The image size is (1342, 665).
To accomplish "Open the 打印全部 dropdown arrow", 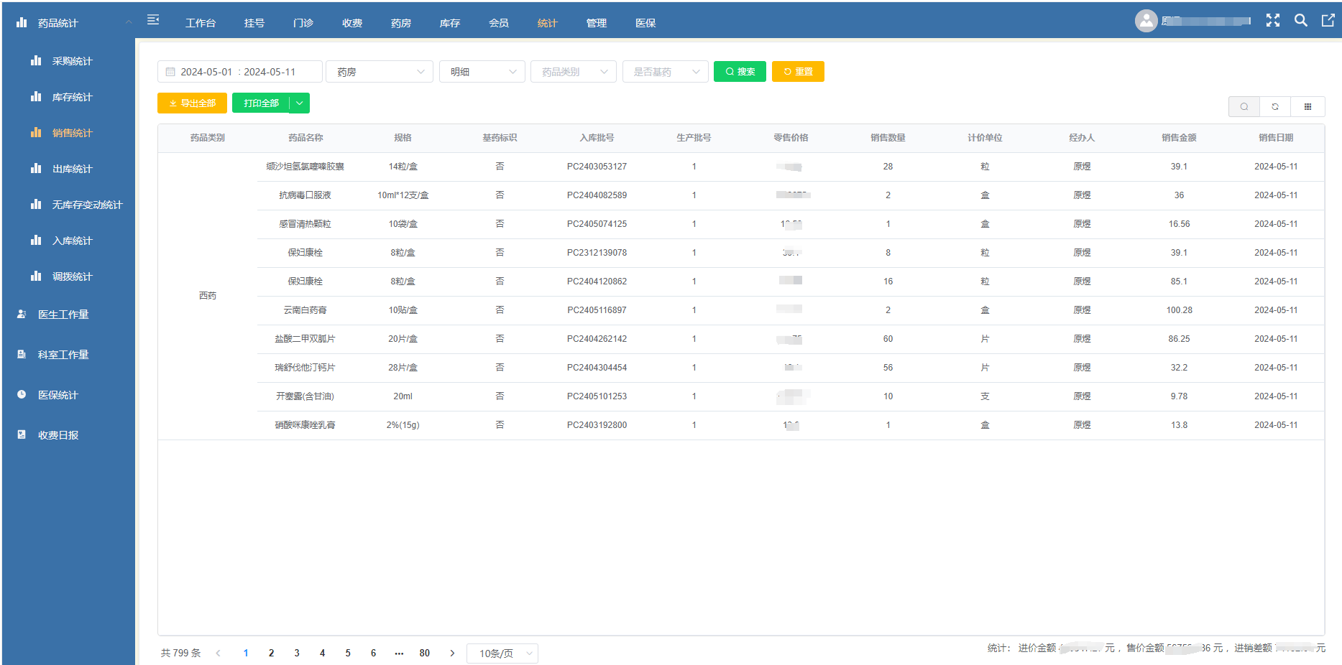I will (300, 103).
